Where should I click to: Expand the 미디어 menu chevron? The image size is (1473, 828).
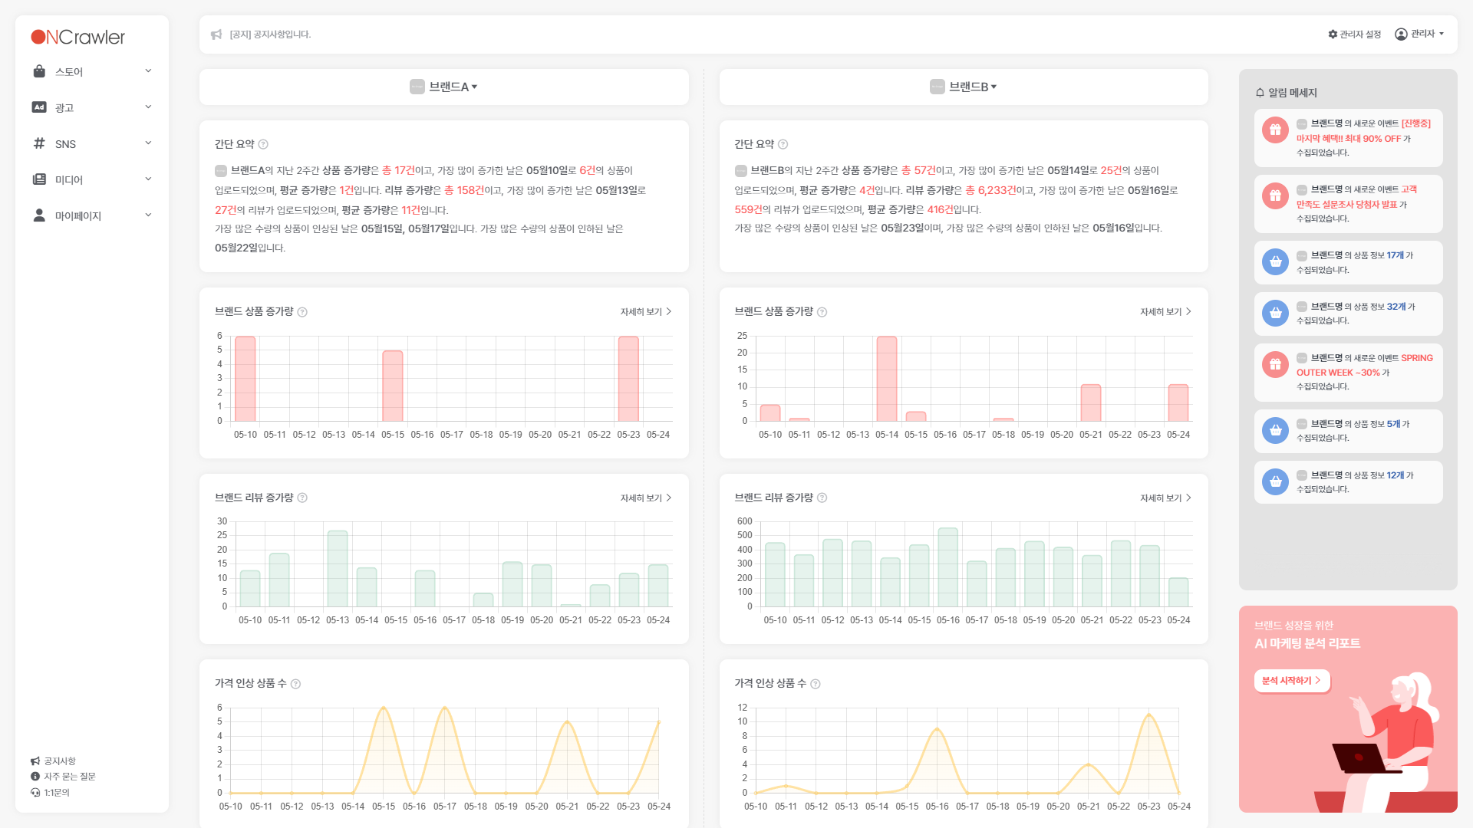point(148,179)
